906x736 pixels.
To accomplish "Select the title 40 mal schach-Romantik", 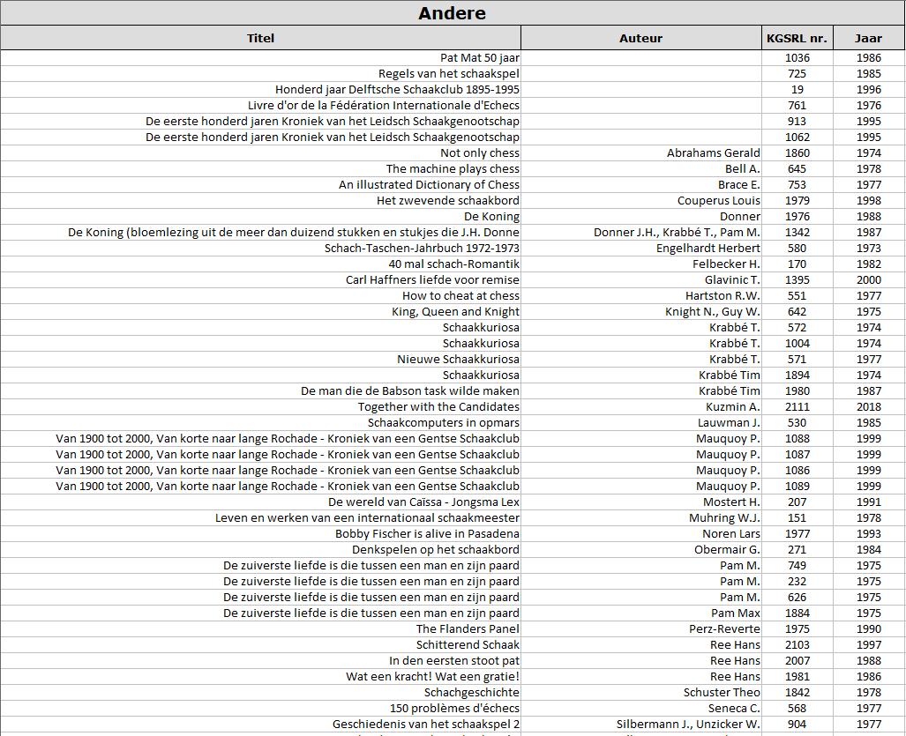I will [453, 264].
